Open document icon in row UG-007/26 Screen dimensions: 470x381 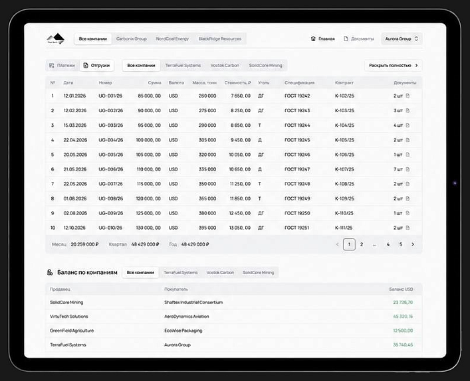pos(408,184)
